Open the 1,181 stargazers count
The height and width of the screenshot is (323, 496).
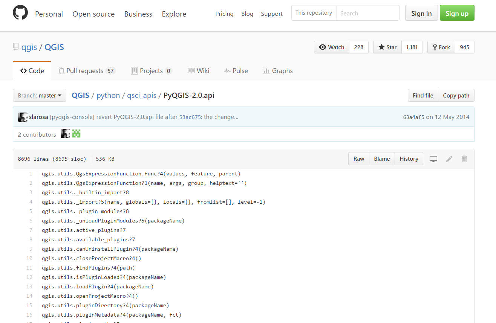point(412,47)
